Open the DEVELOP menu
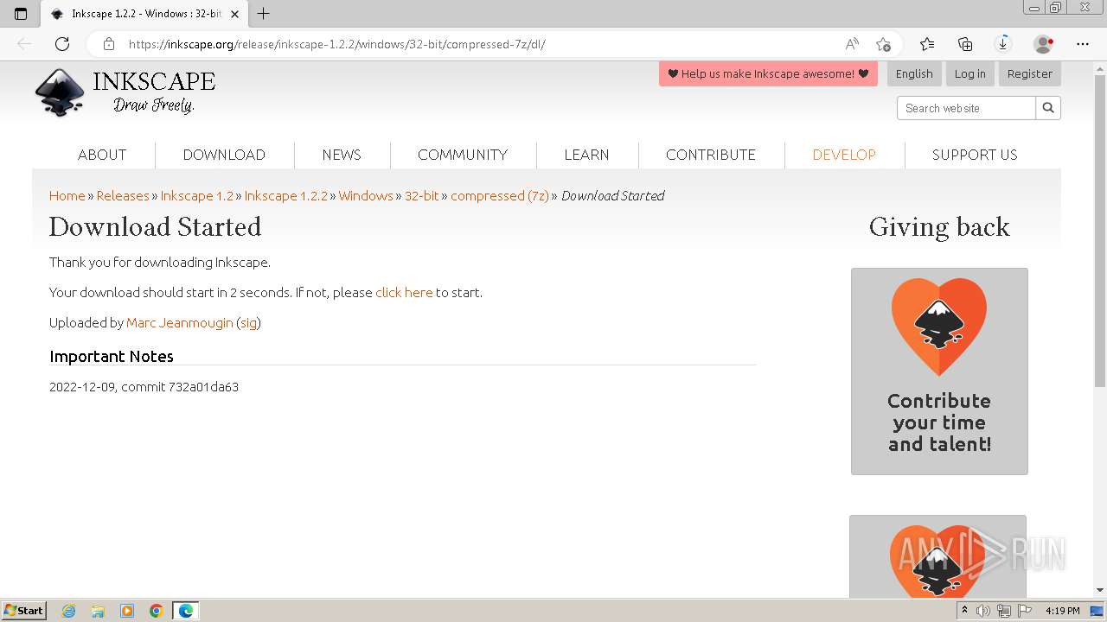Image resolution: width=1107 pixels, height=622 pixels. click(x=844, y=155)
